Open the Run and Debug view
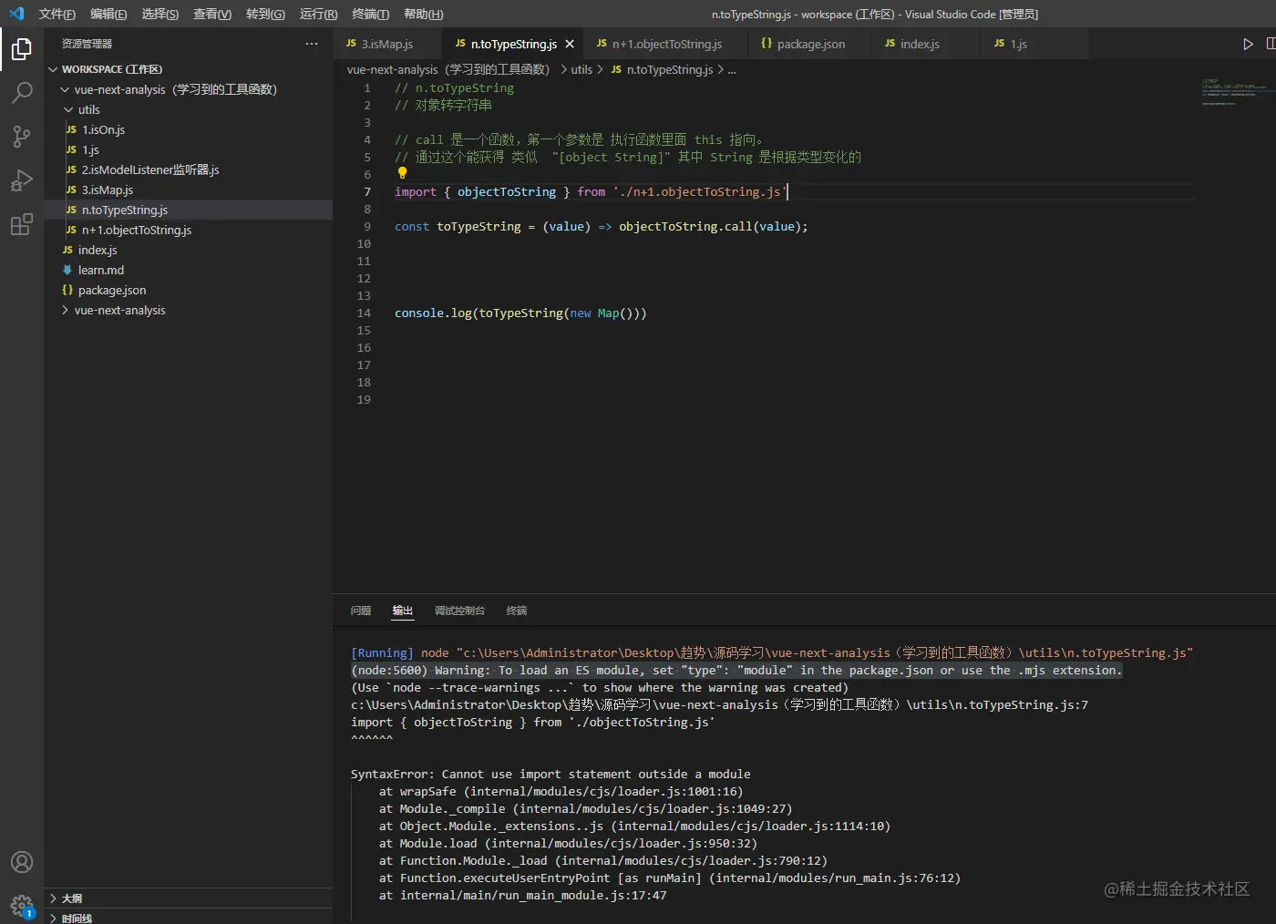This screenshot has height=924, width=1276. (22, 180)
